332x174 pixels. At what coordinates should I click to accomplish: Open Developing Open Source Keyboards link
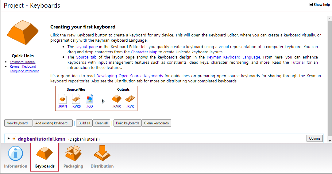click(x=129, y=76)
